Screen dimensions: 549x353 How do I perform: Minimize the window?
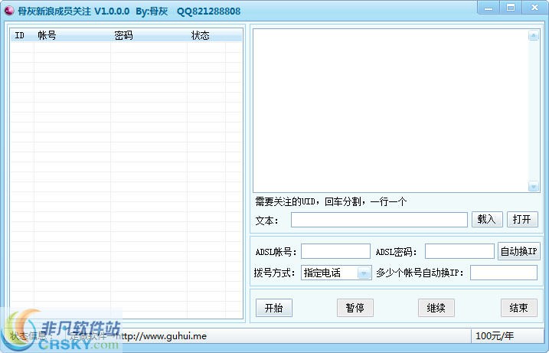click(489, 8)
